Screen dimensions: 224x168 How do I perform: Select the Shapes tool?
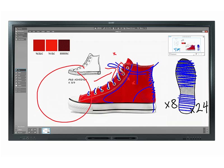[20, 80]
